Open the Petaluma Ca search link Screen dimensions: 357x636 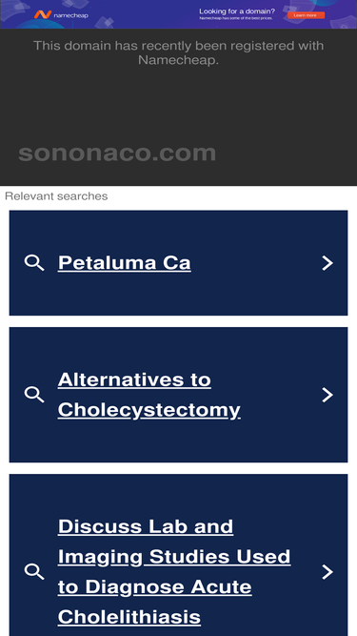tap(125, 263)
